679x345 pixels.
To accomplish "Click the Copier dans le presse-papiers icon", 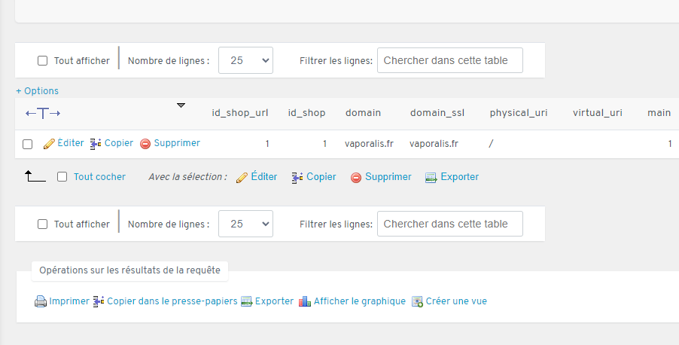I will coord(99,301).
